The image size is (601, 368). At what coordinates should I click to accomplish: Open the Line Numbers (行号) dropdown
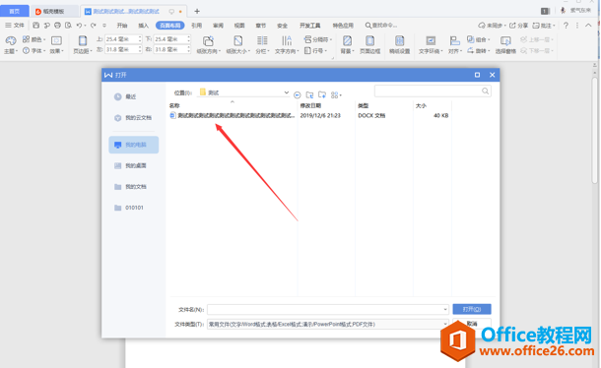point(315,50)
